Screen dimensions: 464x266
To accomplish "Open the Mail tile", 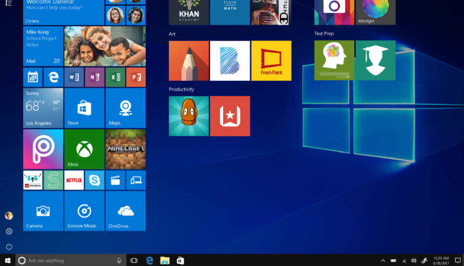I will pos(43,46).
